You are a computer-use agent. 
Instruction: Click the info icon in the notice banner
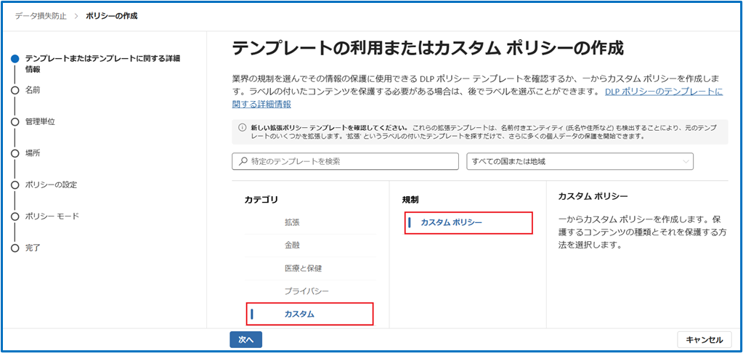click(242, 127)
